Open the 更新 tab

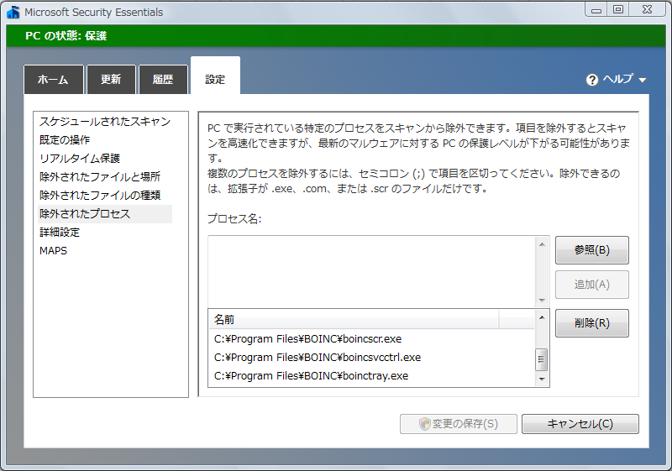[112, 79]
